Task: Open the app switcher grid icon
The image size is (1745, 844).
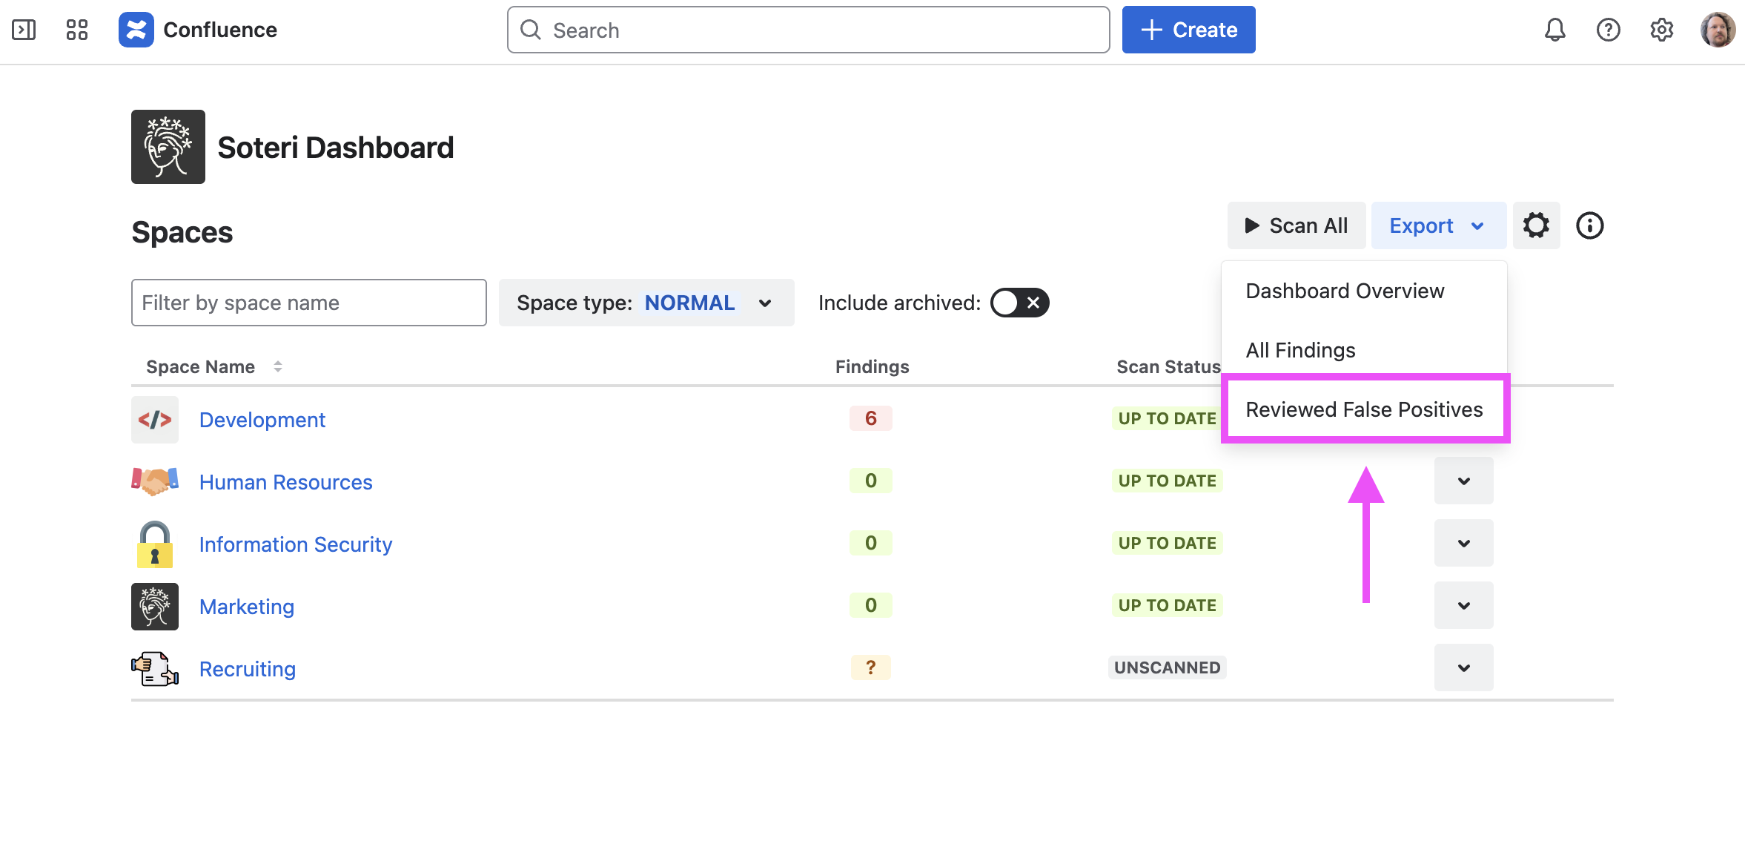Action: tap(76, 30)
